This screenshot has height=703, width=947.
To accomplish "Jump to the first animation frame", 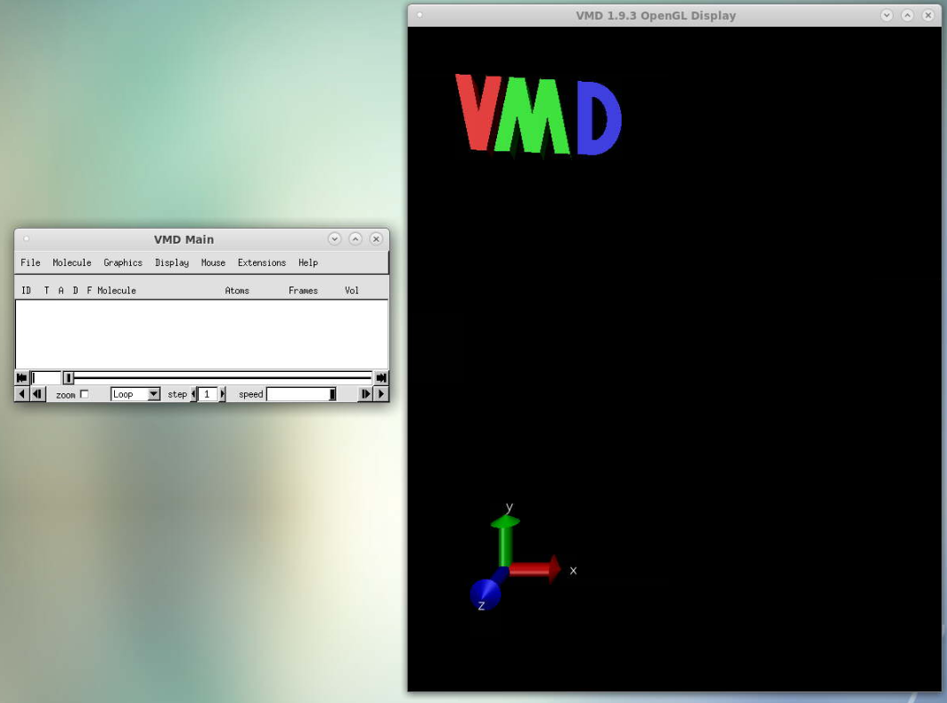I will 22,378.
